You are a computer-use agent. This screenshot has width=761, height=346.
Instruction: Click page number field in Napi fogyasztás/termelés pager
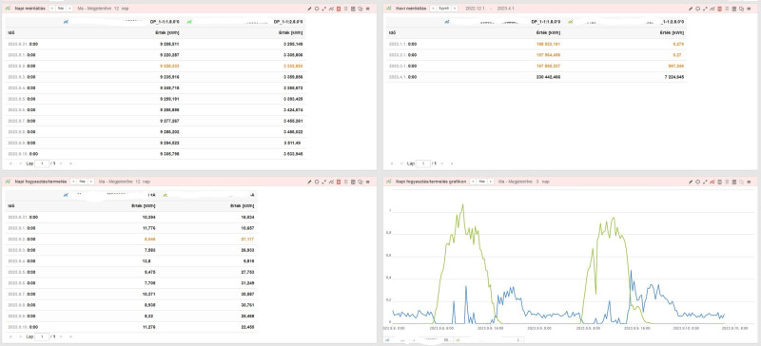42,336
